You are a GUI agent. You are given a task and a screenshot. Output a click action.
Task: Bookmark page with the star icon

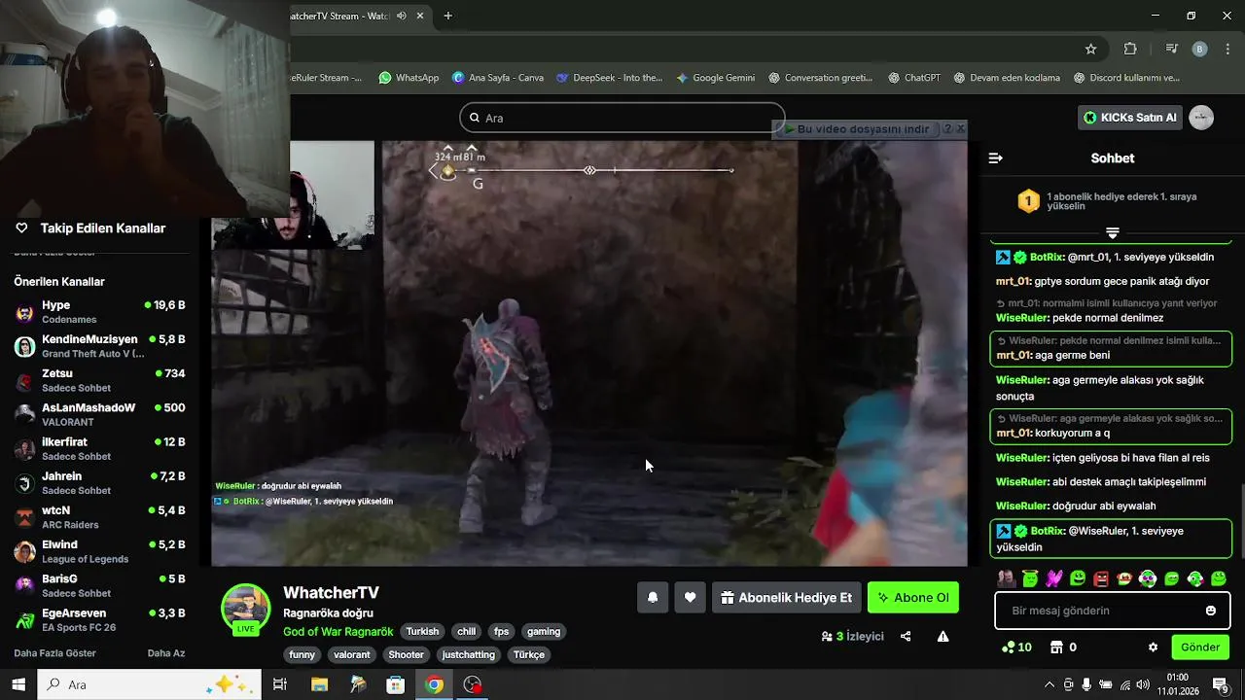coord(1091,49)
